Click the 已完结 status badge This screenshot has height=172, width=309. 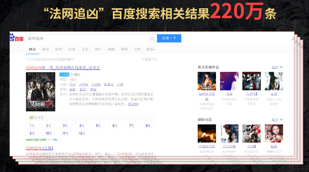tap(64, 75)
